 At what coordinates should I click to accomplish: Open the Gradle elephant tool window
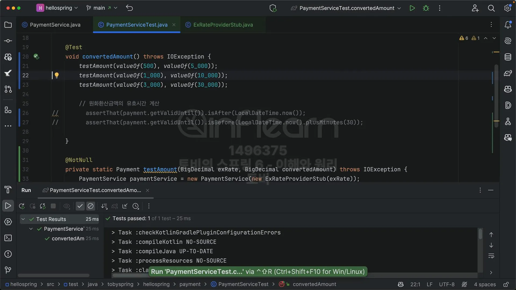pos(508,73)
